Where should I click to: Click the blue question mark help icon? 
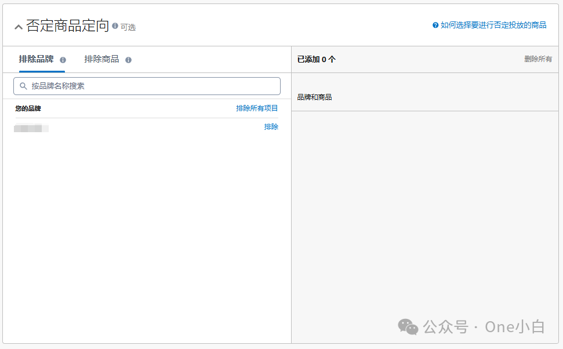[x=435, y=26]
